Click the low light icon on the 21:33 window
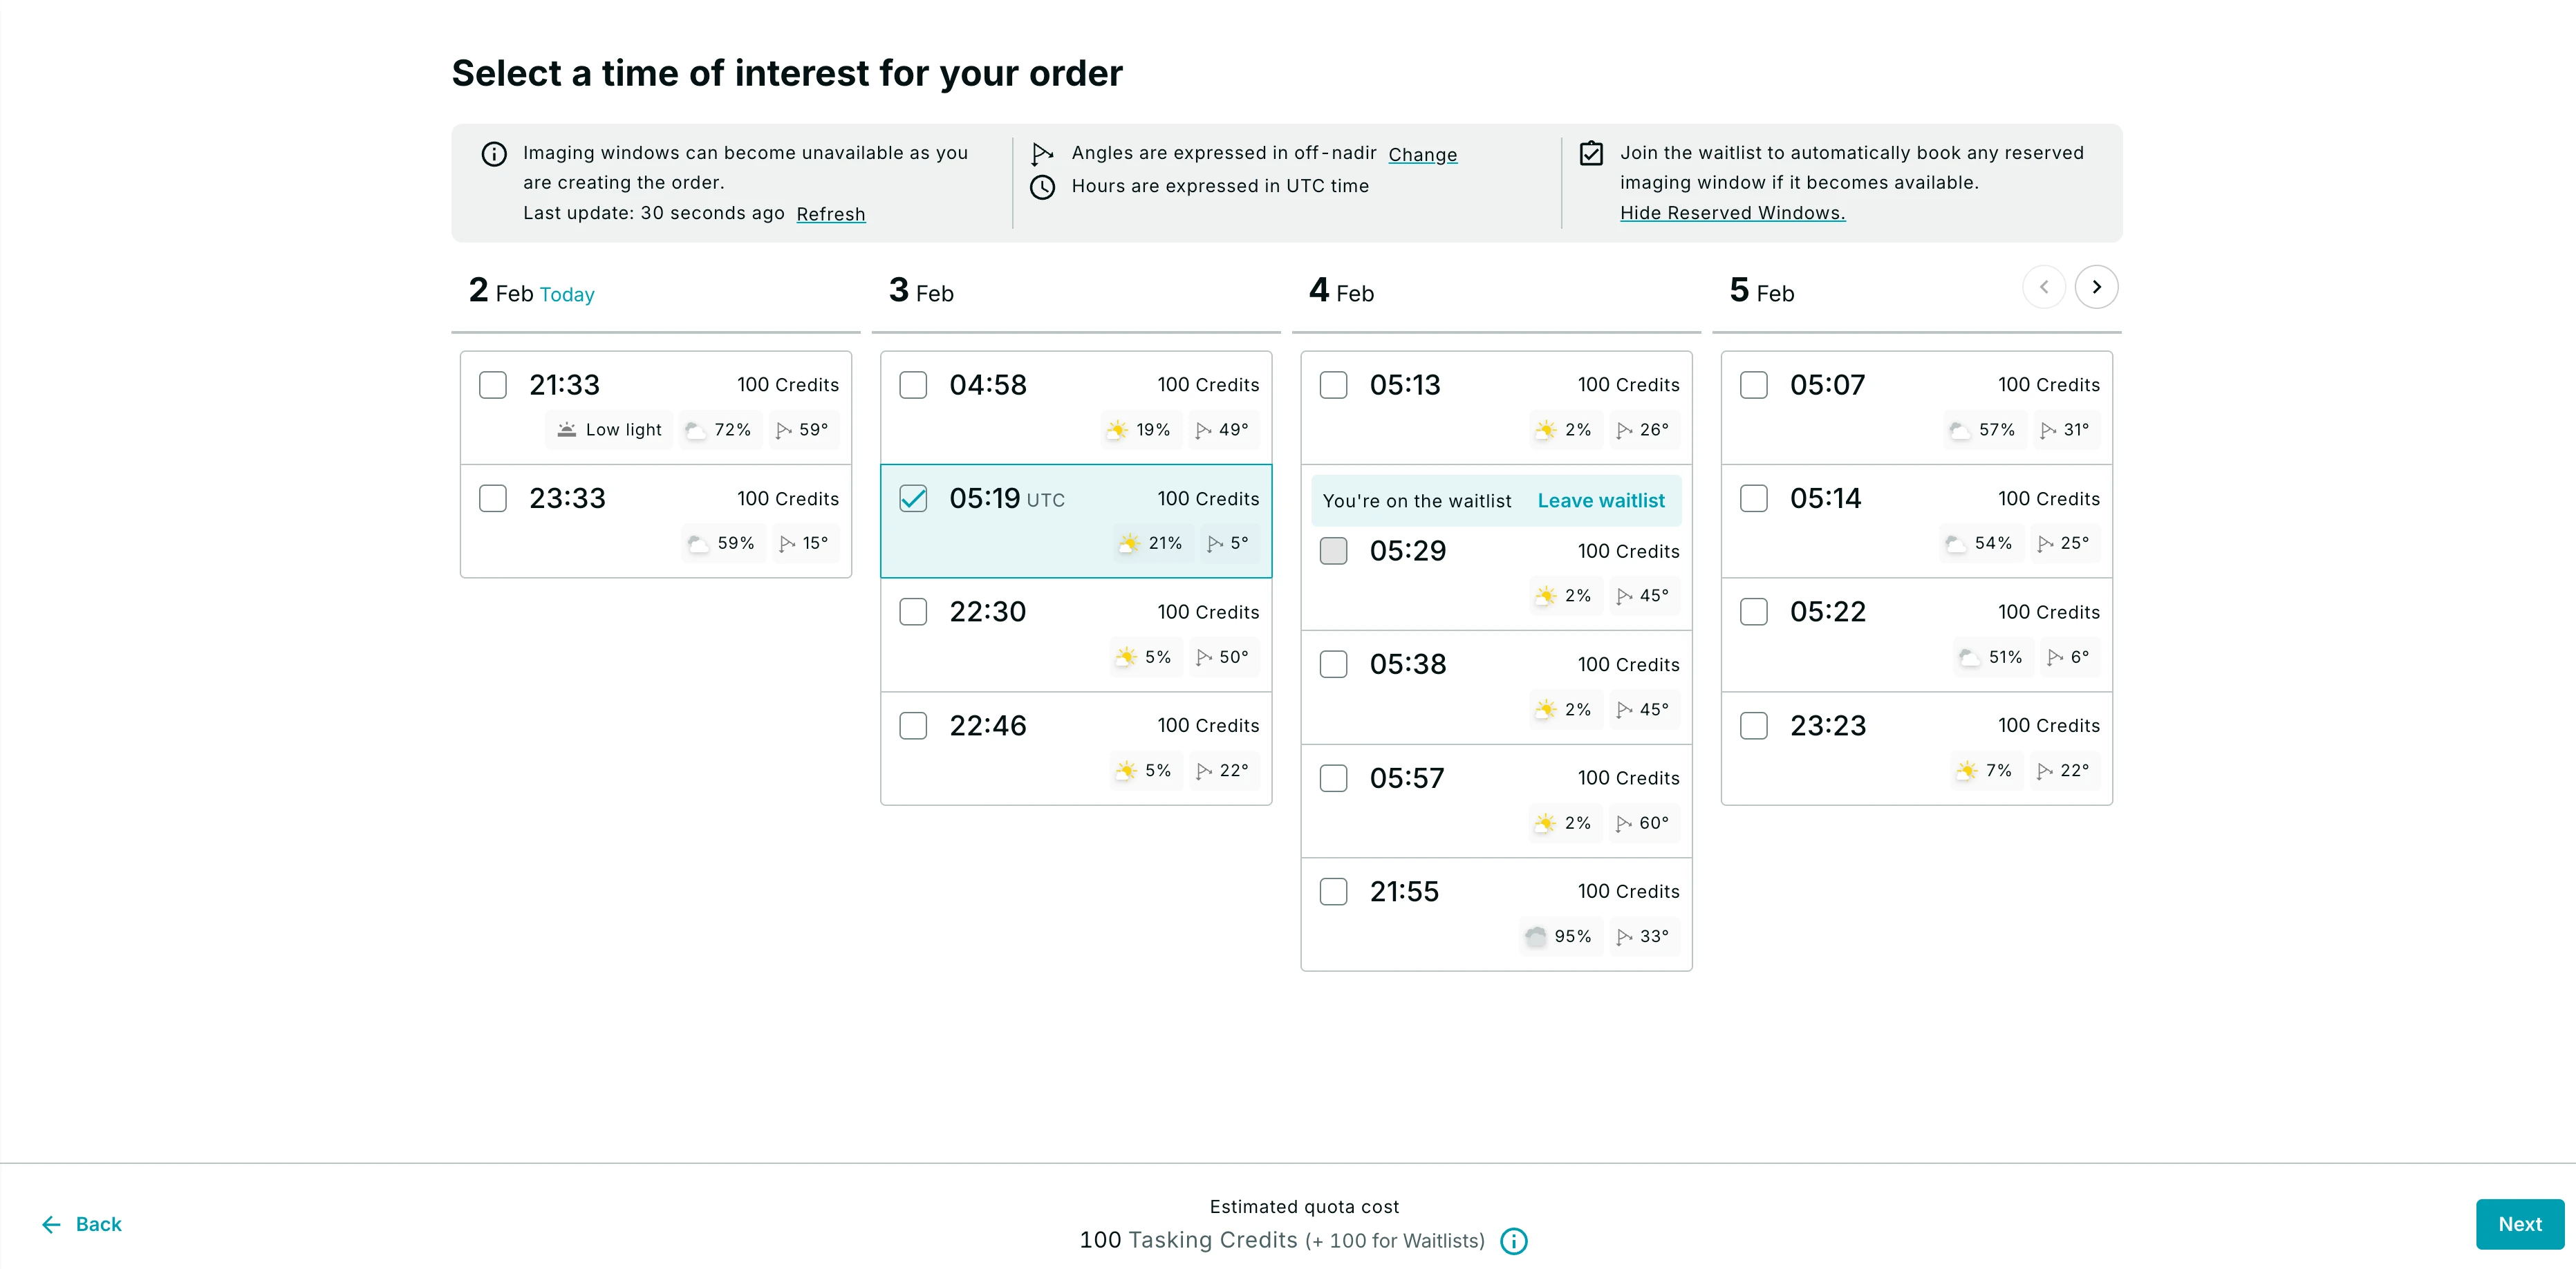Screen dimensions: 2576x1269 click(x=566, y=429)
